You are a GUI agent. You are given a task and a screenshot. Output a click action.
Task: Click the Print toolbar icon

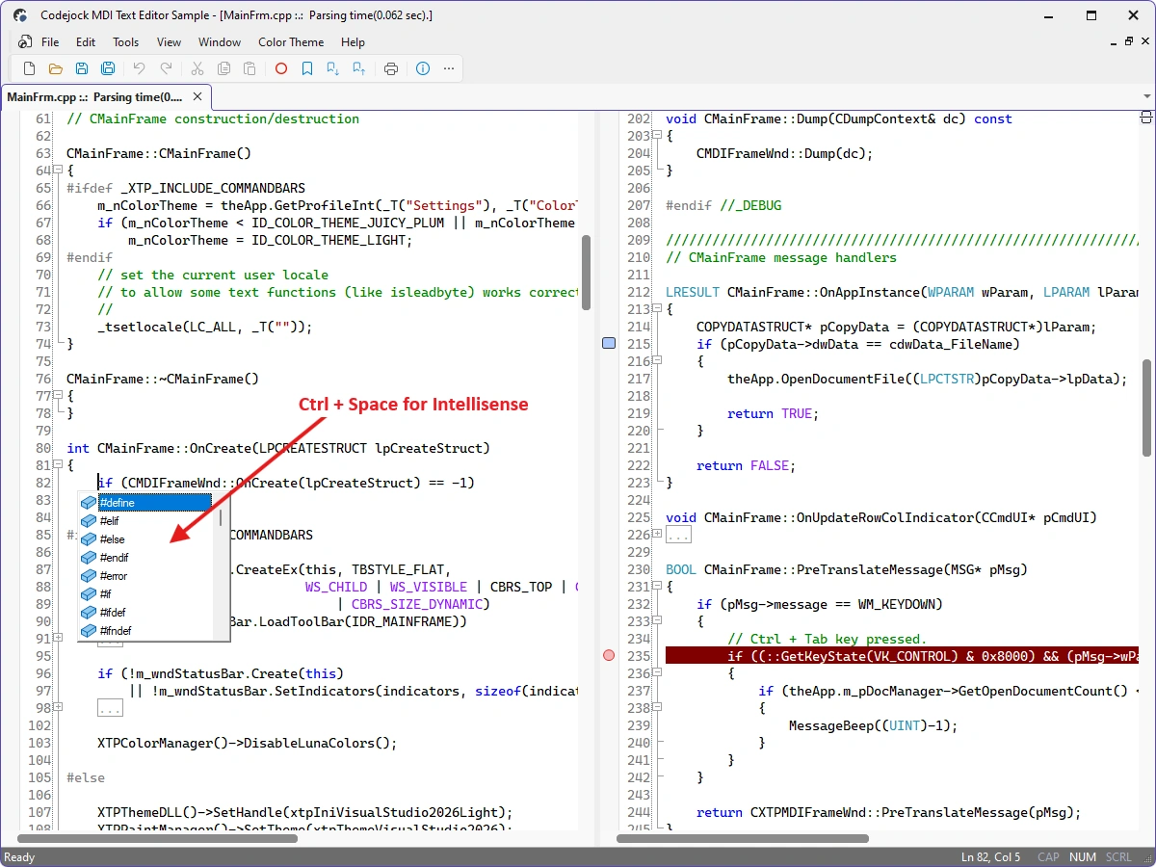pyautogui.click(x=391, y=68)
